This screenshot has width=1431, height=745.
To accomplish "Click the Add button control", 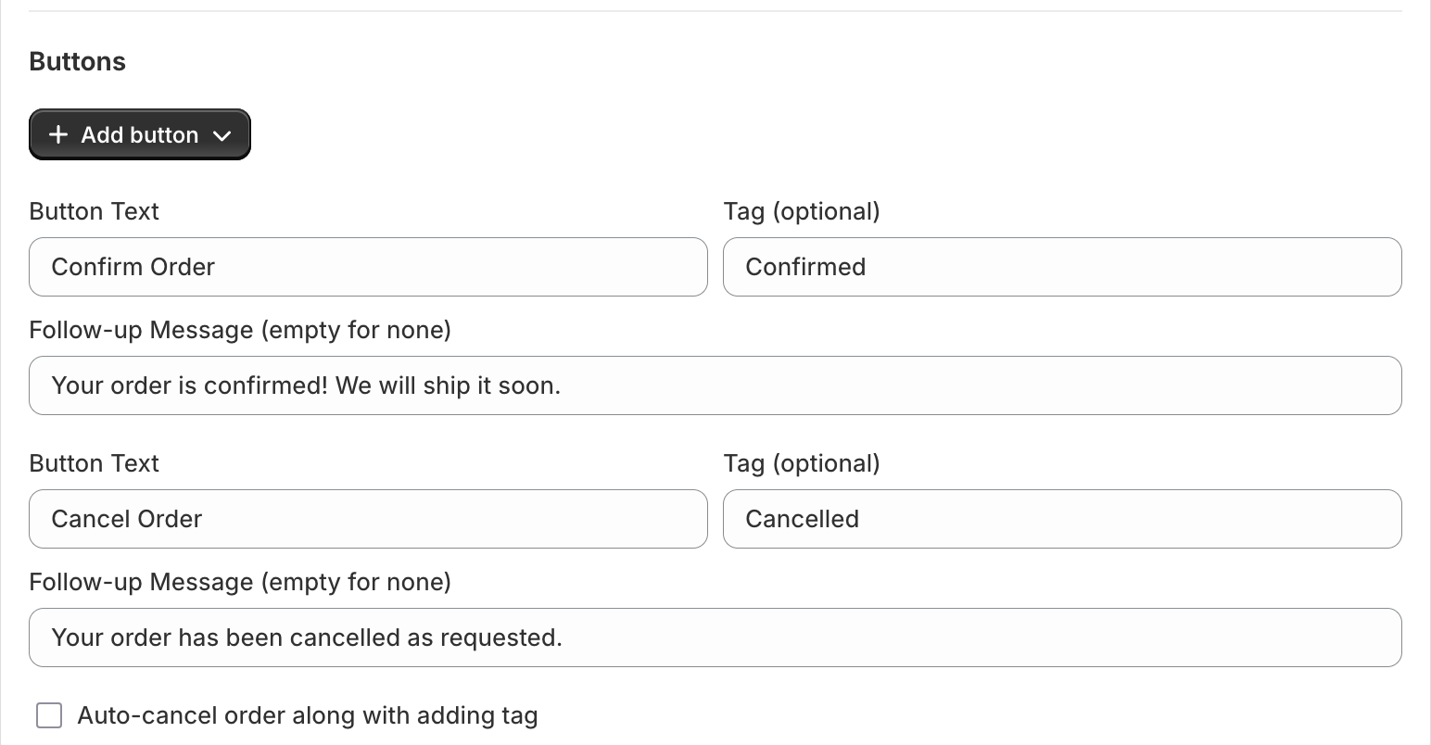I will (x=139, y=134).
